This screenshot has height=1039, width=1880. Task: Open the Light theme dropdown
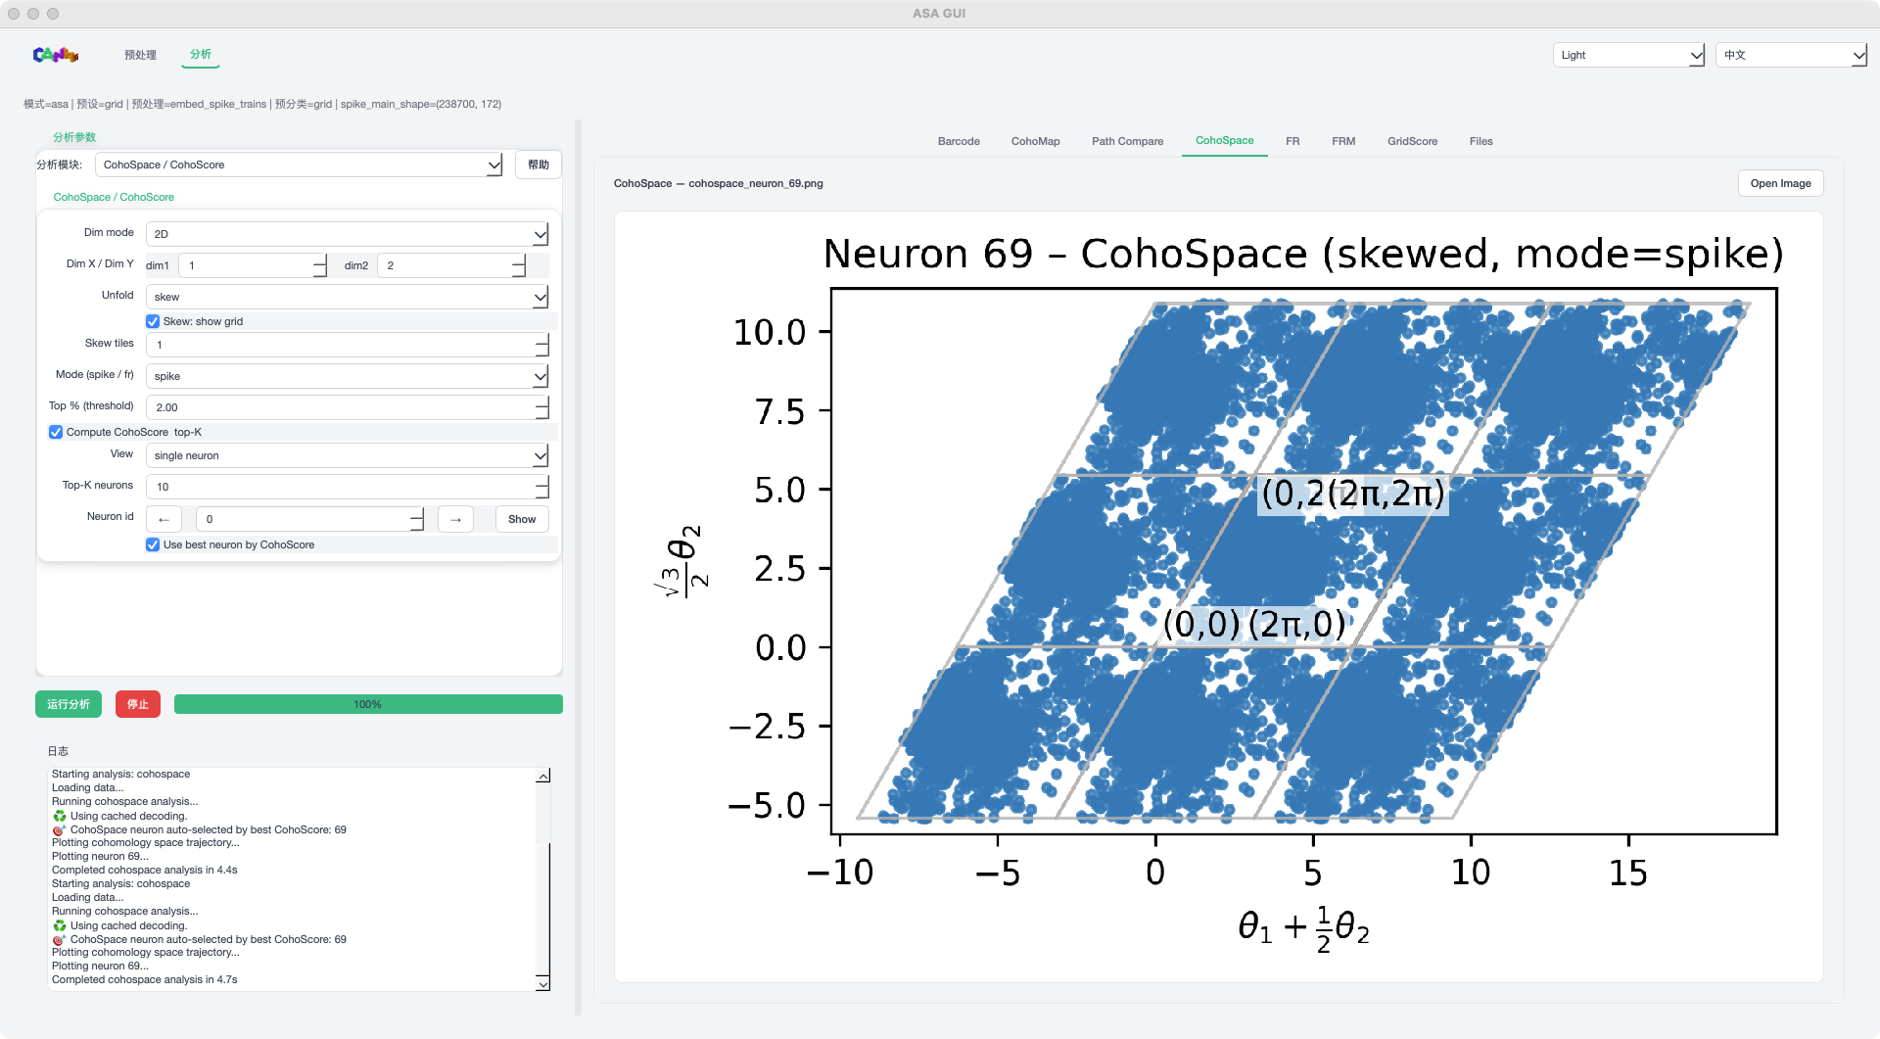click(1628, 55)
